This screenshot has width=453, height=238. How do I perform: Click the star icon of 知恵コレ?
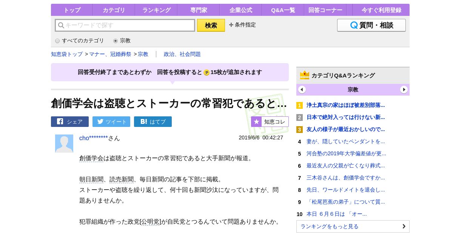coord(256,122)
